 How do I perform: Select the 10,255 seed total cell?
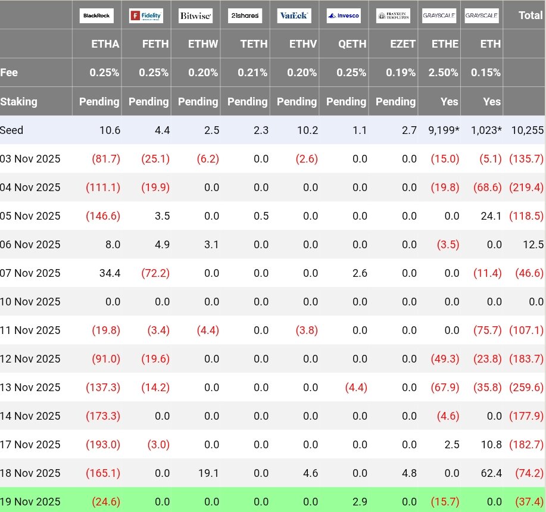(527, 130)
